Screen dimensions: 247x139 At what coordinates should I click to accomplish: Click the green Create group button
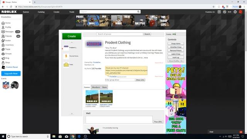(72, 36)
